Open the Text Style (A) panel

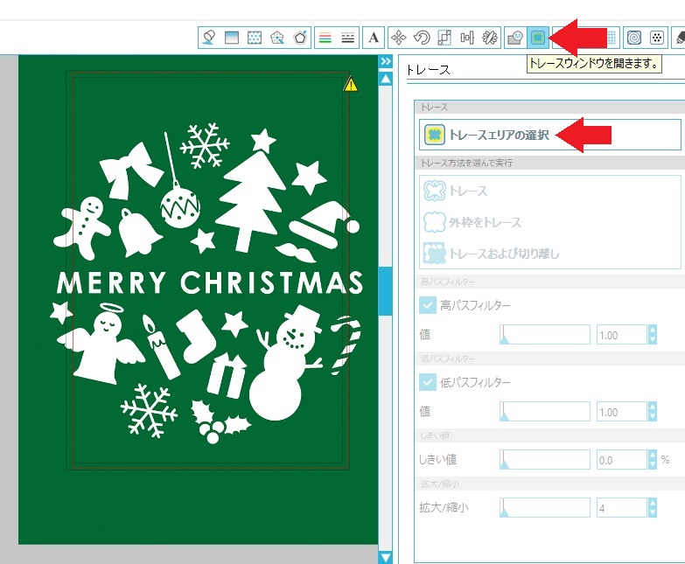click(374, 38)
